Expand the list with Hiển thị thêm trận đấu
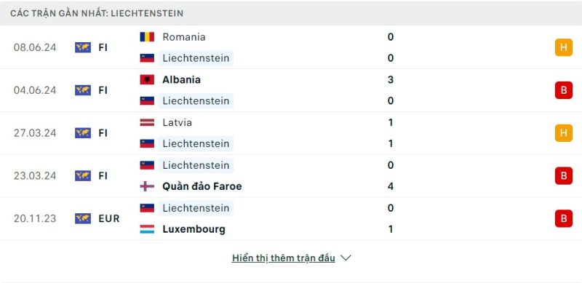Screen dimensions: 582x283 (283, 258)
